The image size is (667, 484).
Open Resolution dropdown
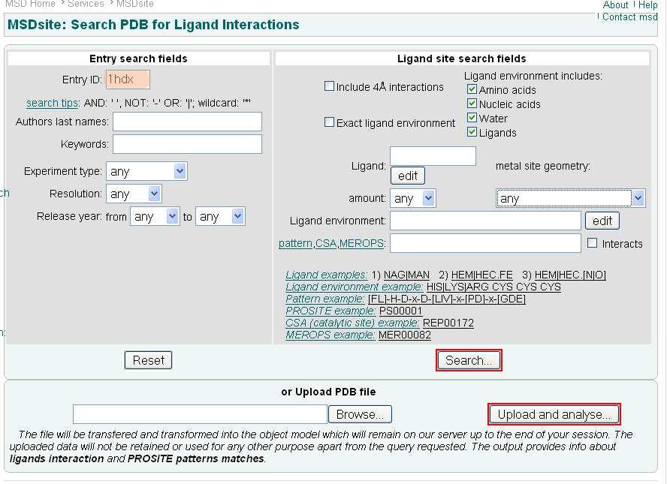(134, 194)
